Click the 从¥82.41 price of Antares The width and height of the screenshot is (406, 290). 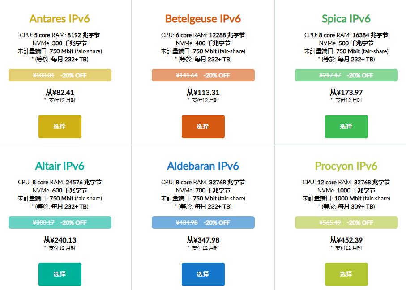click(60, 93)
